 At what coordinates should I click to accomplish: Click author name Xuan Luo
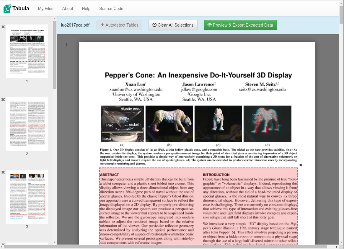pos(136,84)
